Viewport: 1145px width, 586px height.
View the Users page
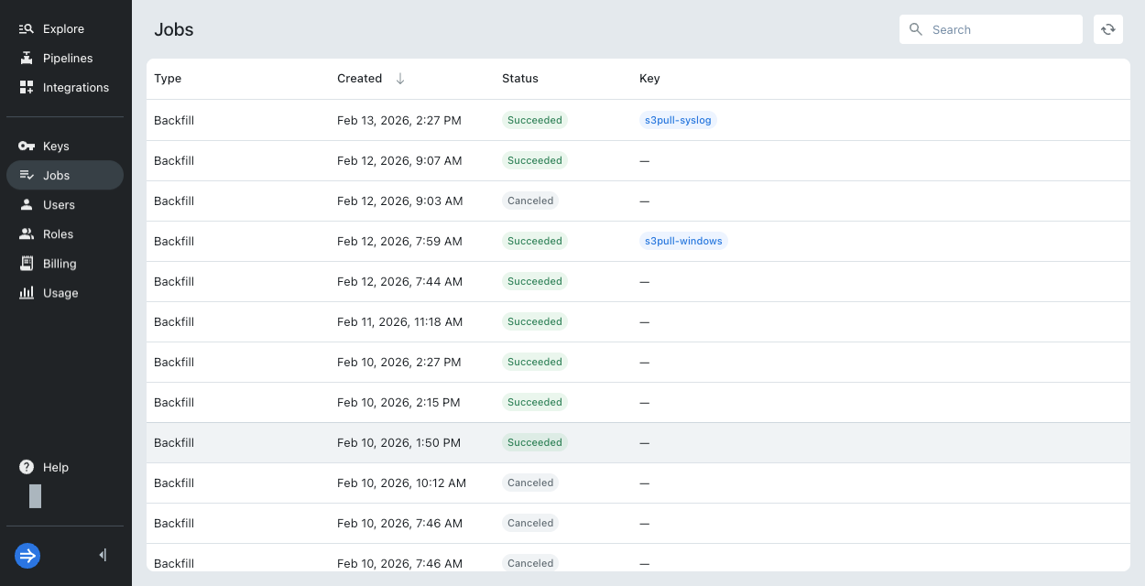coord(57,204)
